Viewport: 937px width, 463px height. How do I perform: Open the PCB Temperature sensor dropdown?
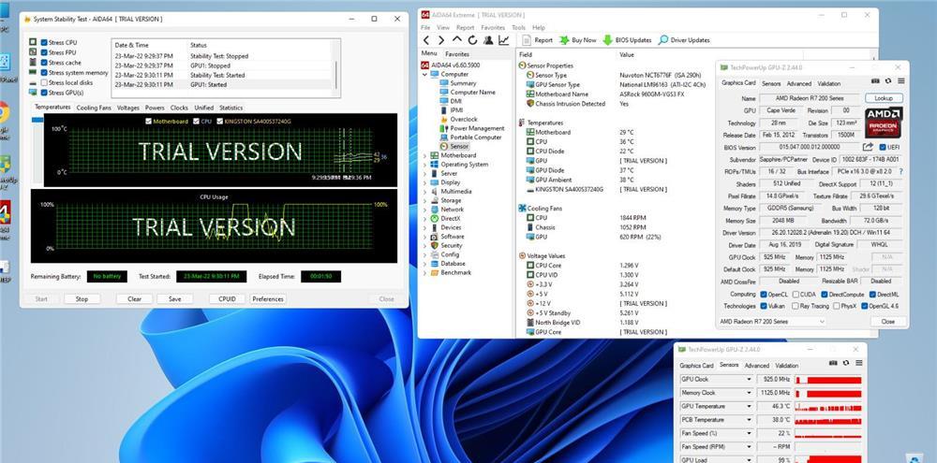coord(748,420)
